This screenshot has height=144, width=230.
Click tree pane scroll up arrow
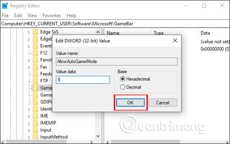pos(98,32)
